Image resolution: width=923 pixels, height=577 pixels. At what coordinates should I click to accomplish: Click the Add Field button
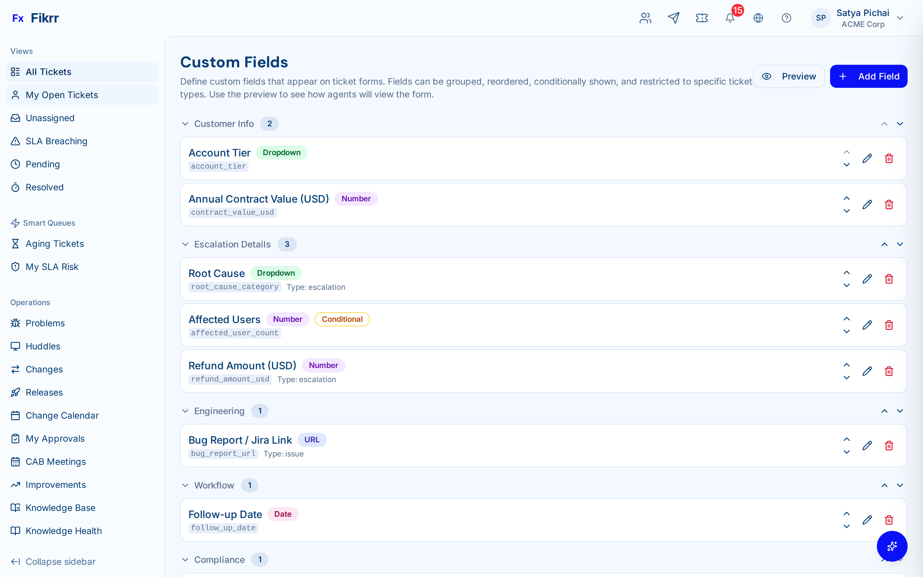869,76
